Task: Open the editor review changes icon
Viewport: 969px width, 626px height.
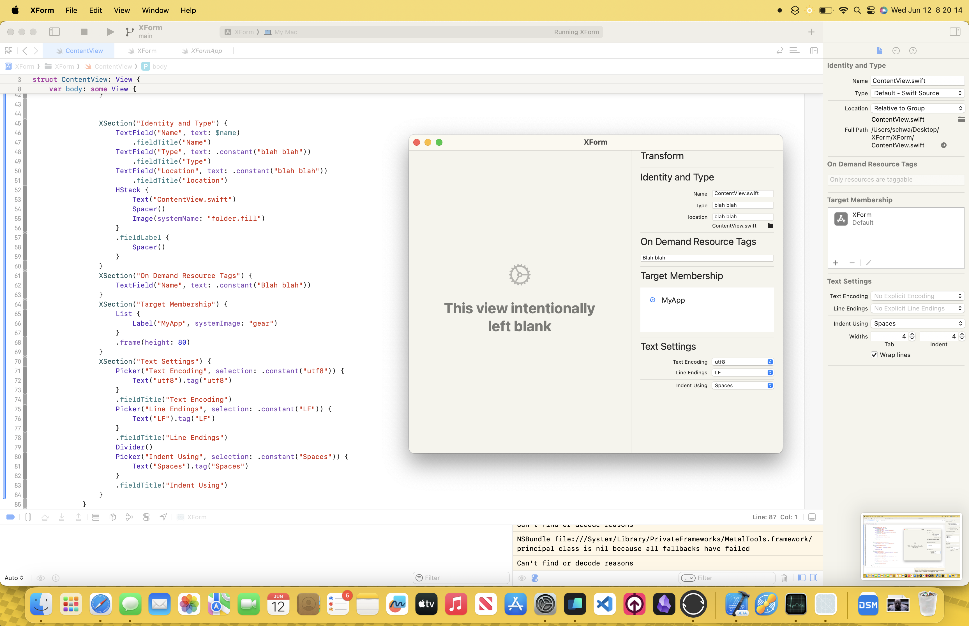Action: [779, 51]
